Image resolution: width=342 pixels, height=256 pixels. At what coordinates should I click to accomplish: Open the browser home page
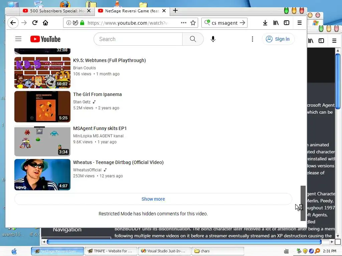(45, 23)
